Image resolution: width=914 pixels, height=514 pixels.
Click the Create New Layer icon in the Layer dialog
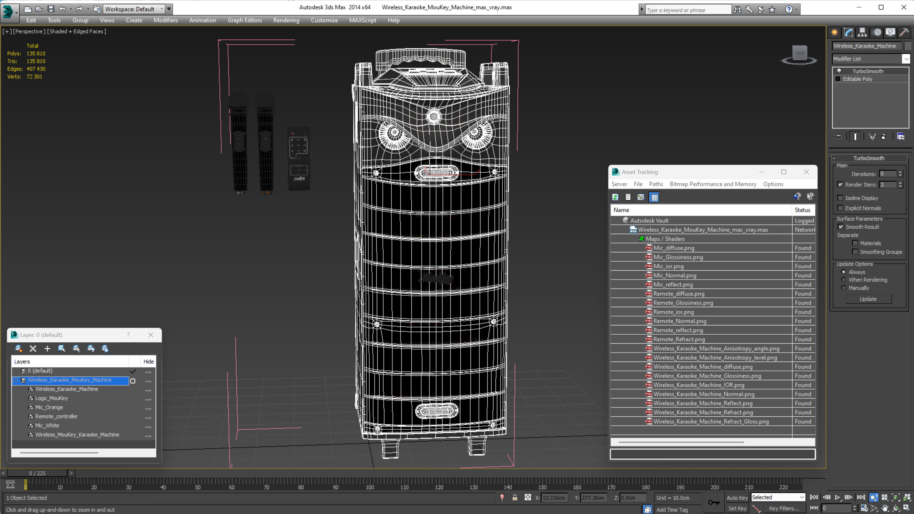pyautogui.click(x=19, y=348)
